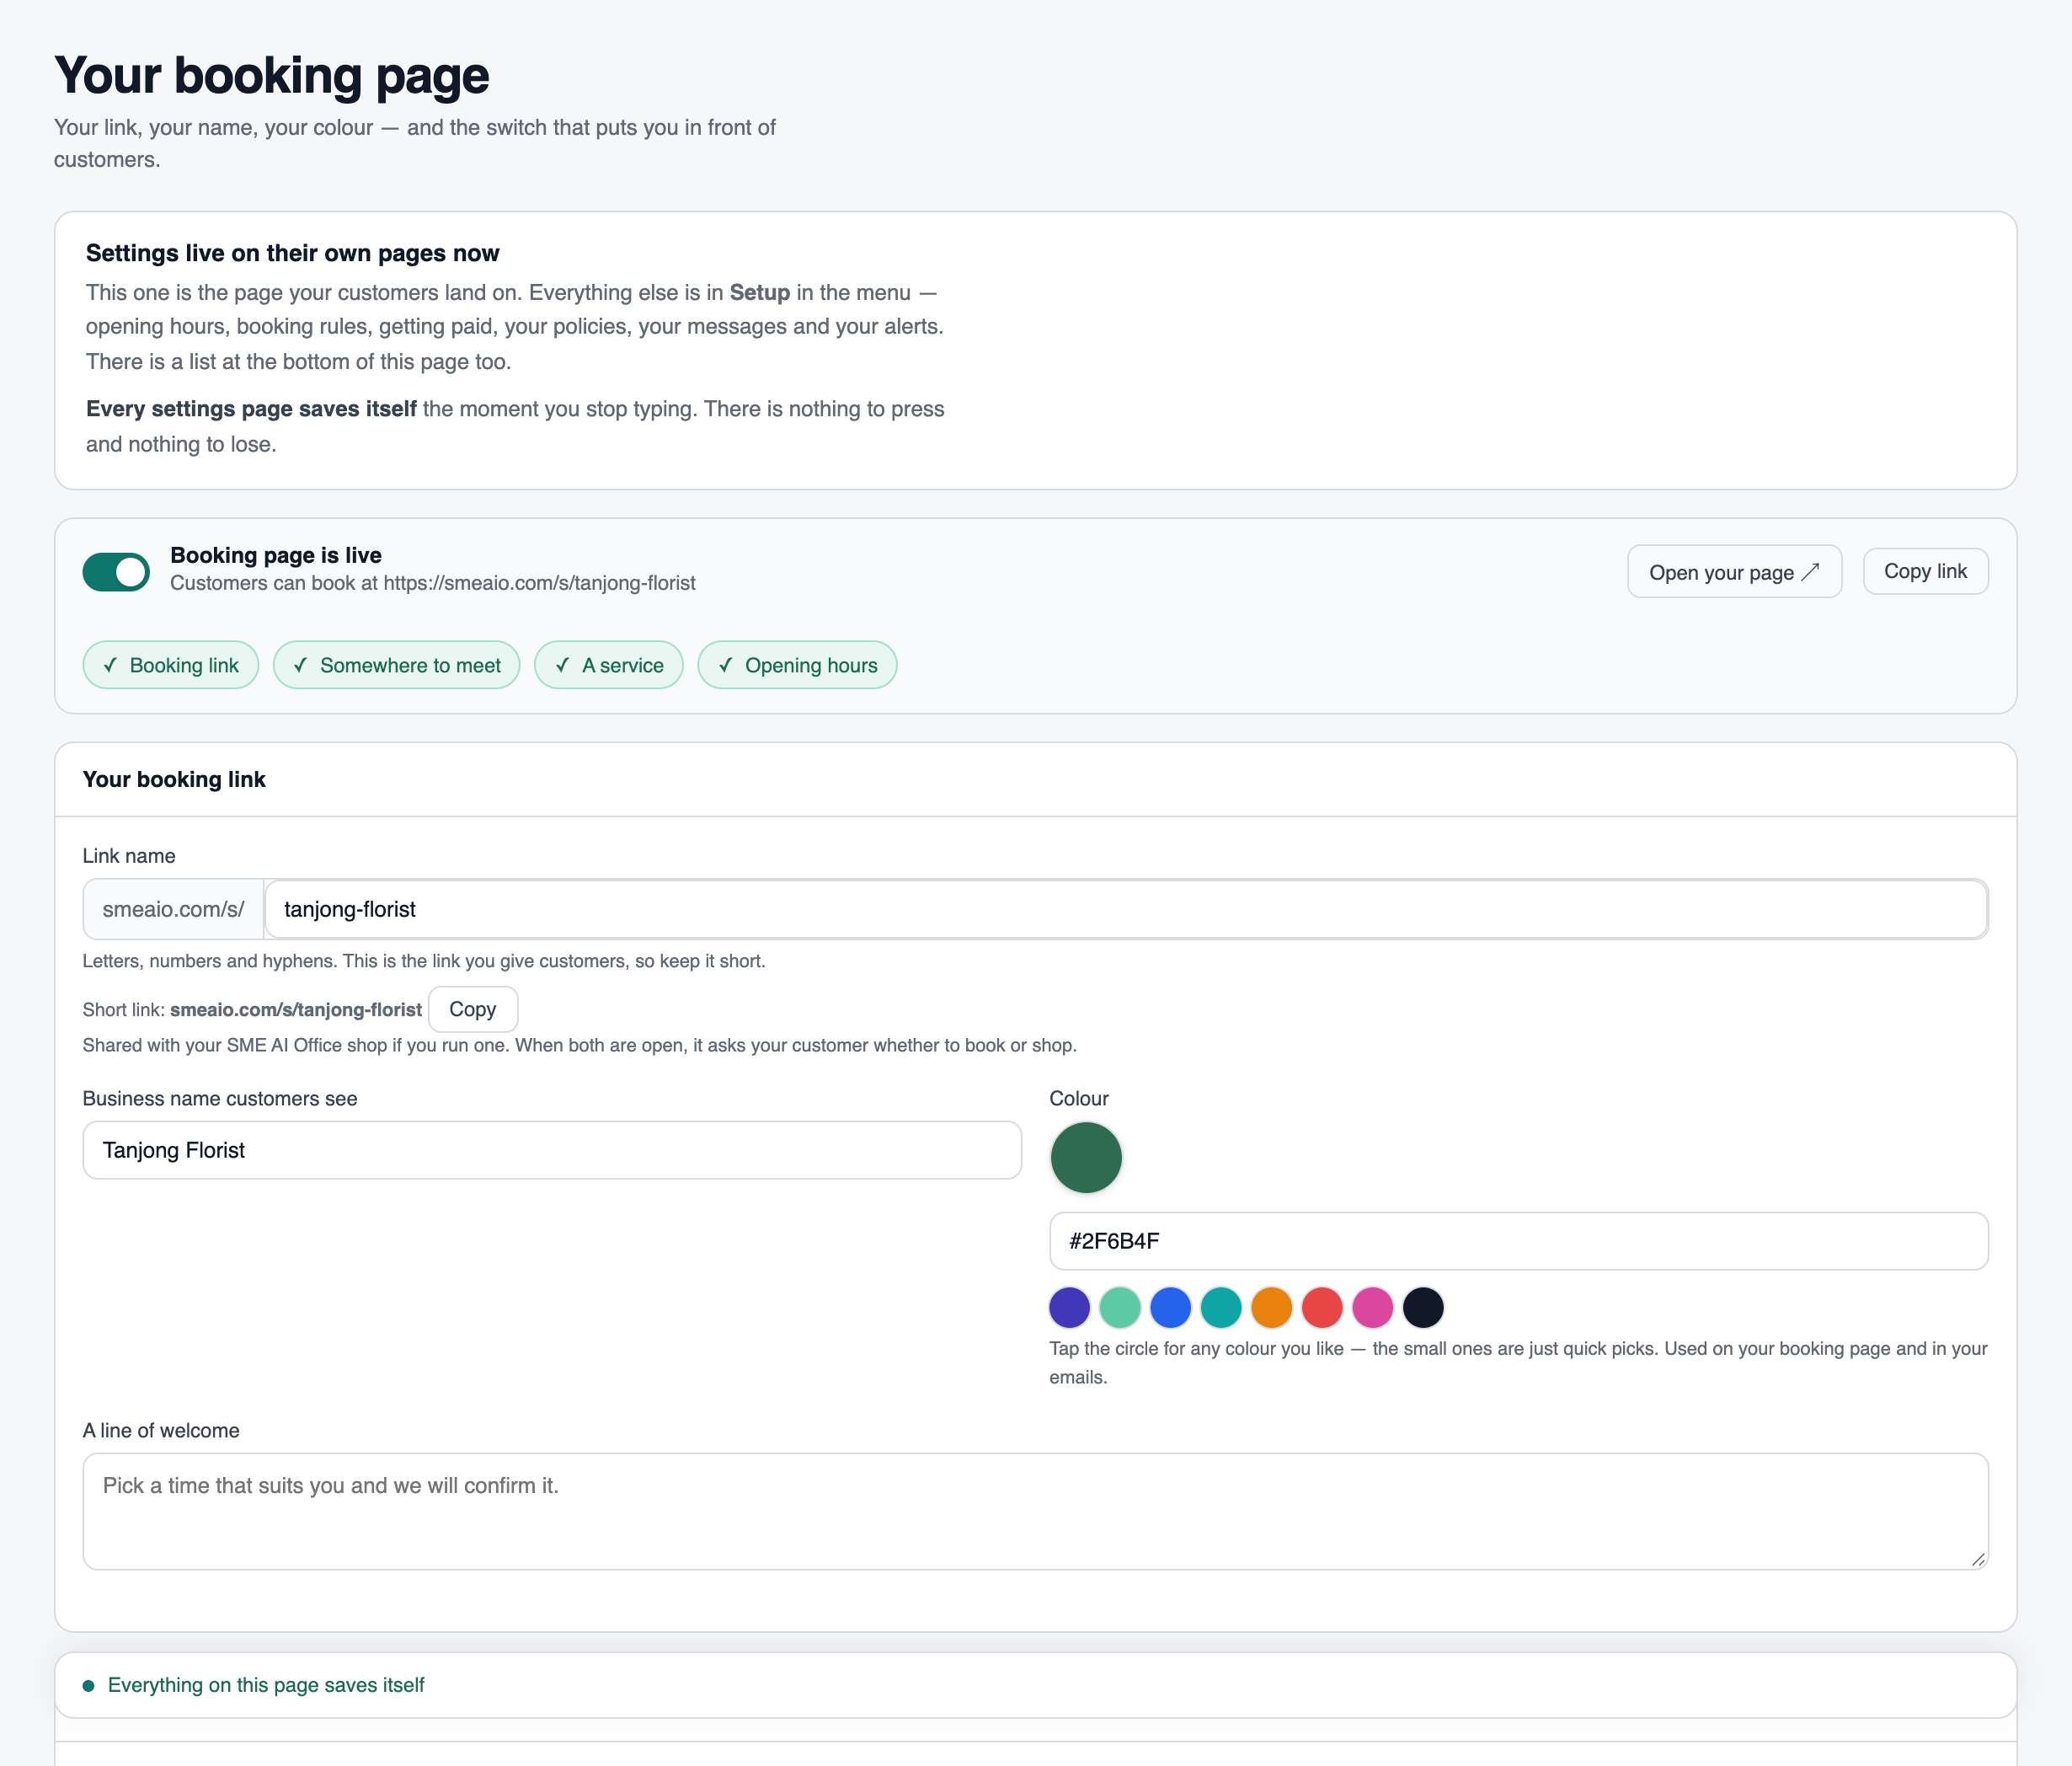The image size is (2072, 1766).
Task: Copy the short link
Action: (473, 1009)
